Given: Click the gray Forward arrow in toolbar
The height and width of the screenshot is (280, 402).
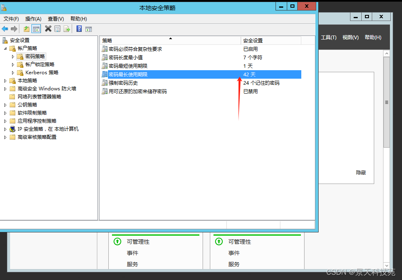Looking at the screenshot, I should (14, 29).
